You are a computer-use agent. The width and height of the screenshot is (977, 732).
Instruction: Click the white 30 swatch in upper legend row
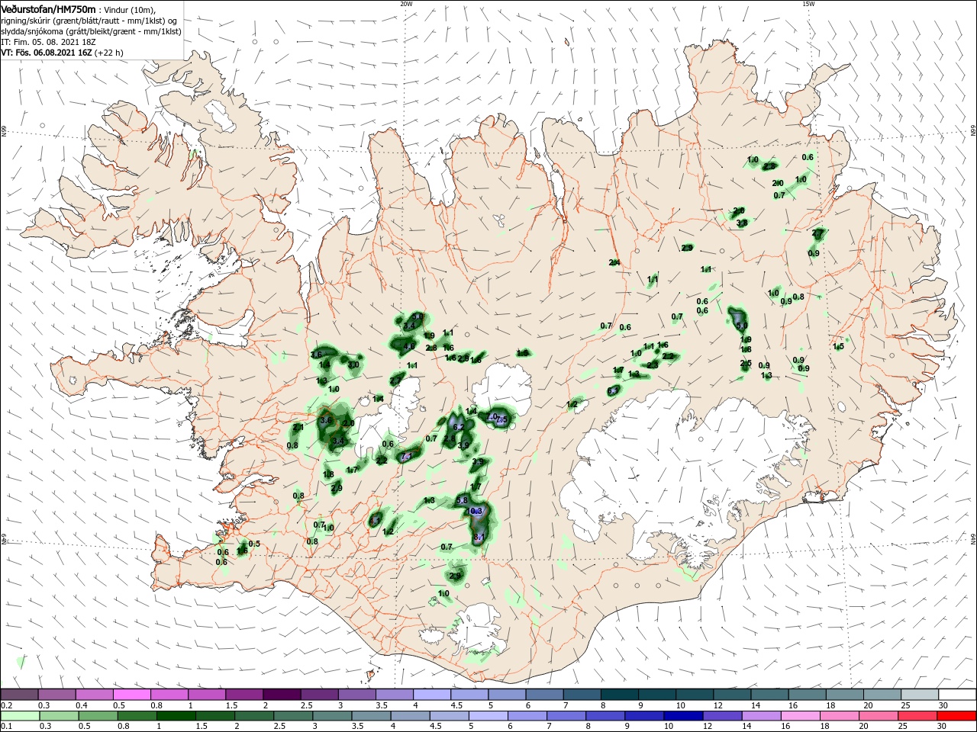coord(957,695)
